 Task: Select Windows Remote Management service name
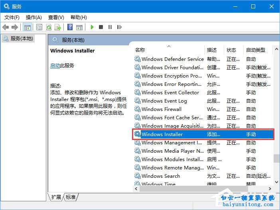tap(172, 167)
